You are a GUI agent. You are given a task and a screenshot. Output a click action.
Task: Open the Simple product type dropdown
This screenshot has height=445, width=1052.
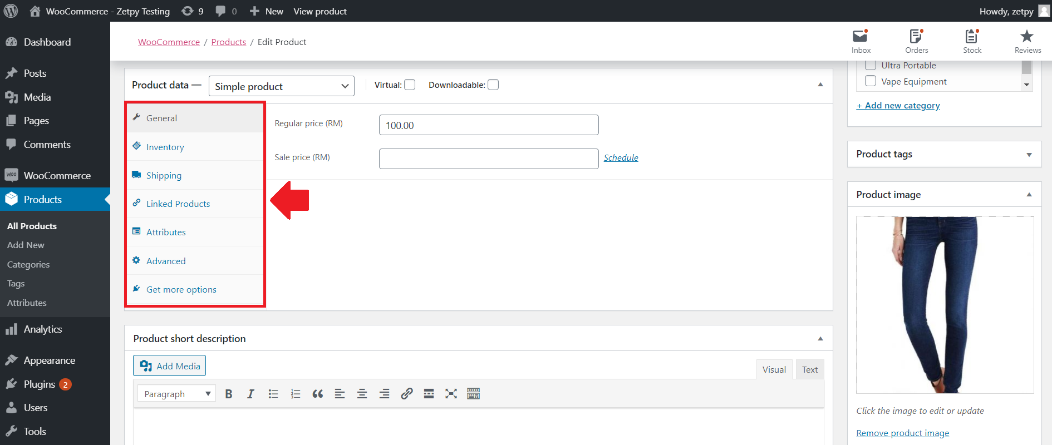[282, 86]
